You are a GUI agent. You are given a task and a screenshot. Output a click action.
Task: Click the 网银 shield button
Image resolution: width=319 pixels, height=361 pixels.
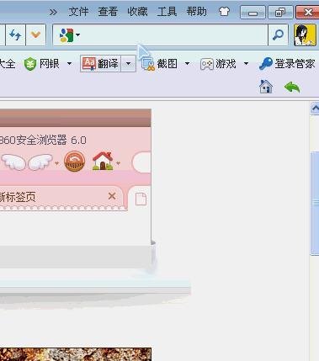(x=41, y=64)
